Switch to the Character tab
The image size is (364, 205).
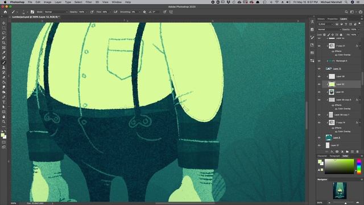[322, 156]
